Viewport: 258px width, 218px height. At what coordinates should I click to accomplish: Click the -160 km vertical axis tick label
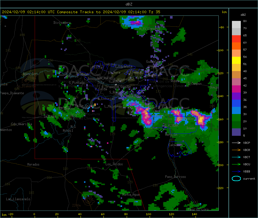pos(220,119)
